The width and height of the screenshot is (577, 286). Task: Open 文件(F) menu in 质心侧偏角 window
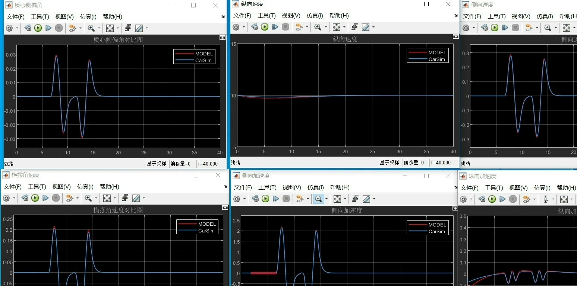tap(16, 17)
